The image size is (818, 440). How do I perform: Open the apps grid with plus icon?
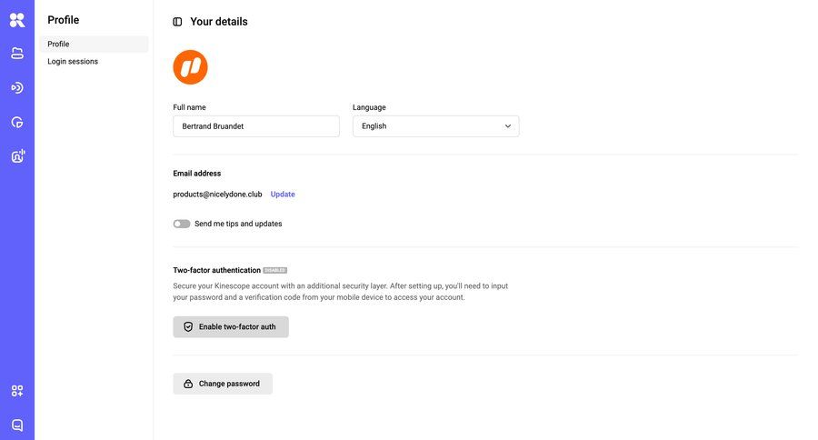tap(17, 391)
